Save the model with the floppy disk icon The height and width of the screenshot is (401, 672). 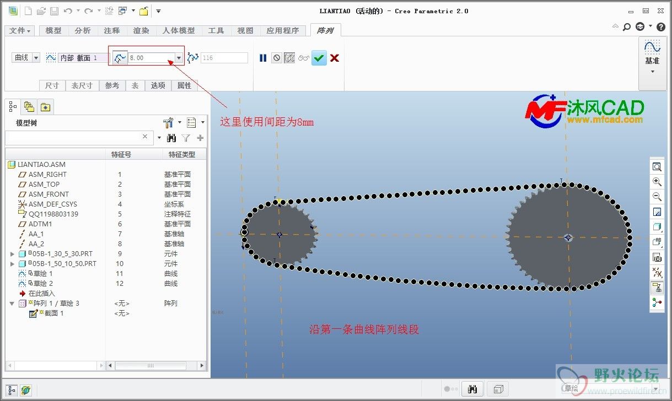tap(54, 10)
